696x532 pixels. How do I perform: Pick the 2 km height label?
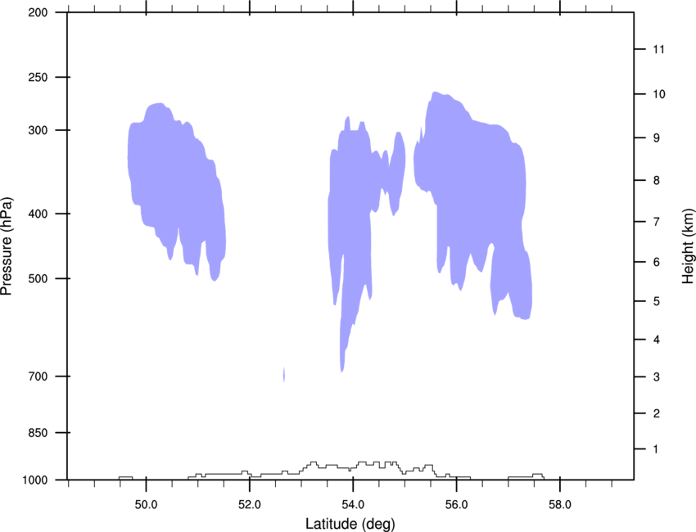tap(656, 413)
